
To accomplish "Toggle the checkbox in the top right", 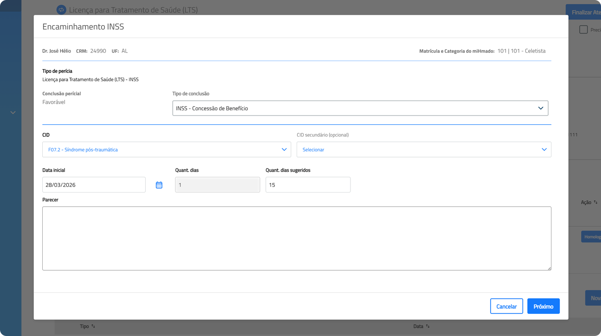I will [x=583, y=29].
